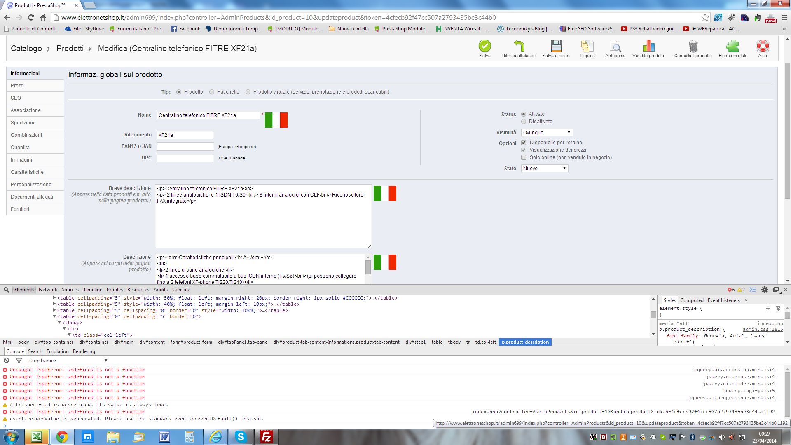Click the Italian flag beside Breve descrizione
Image resolution: width=791 pixels, height=445 pixels.
tap(385, 193)
